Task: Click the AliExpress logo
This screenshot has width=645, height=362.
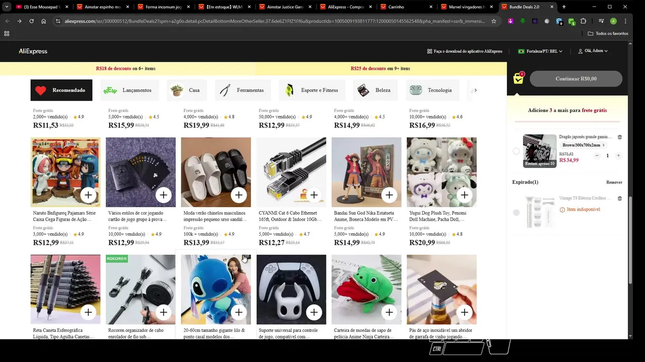Action: click(33, 51)
